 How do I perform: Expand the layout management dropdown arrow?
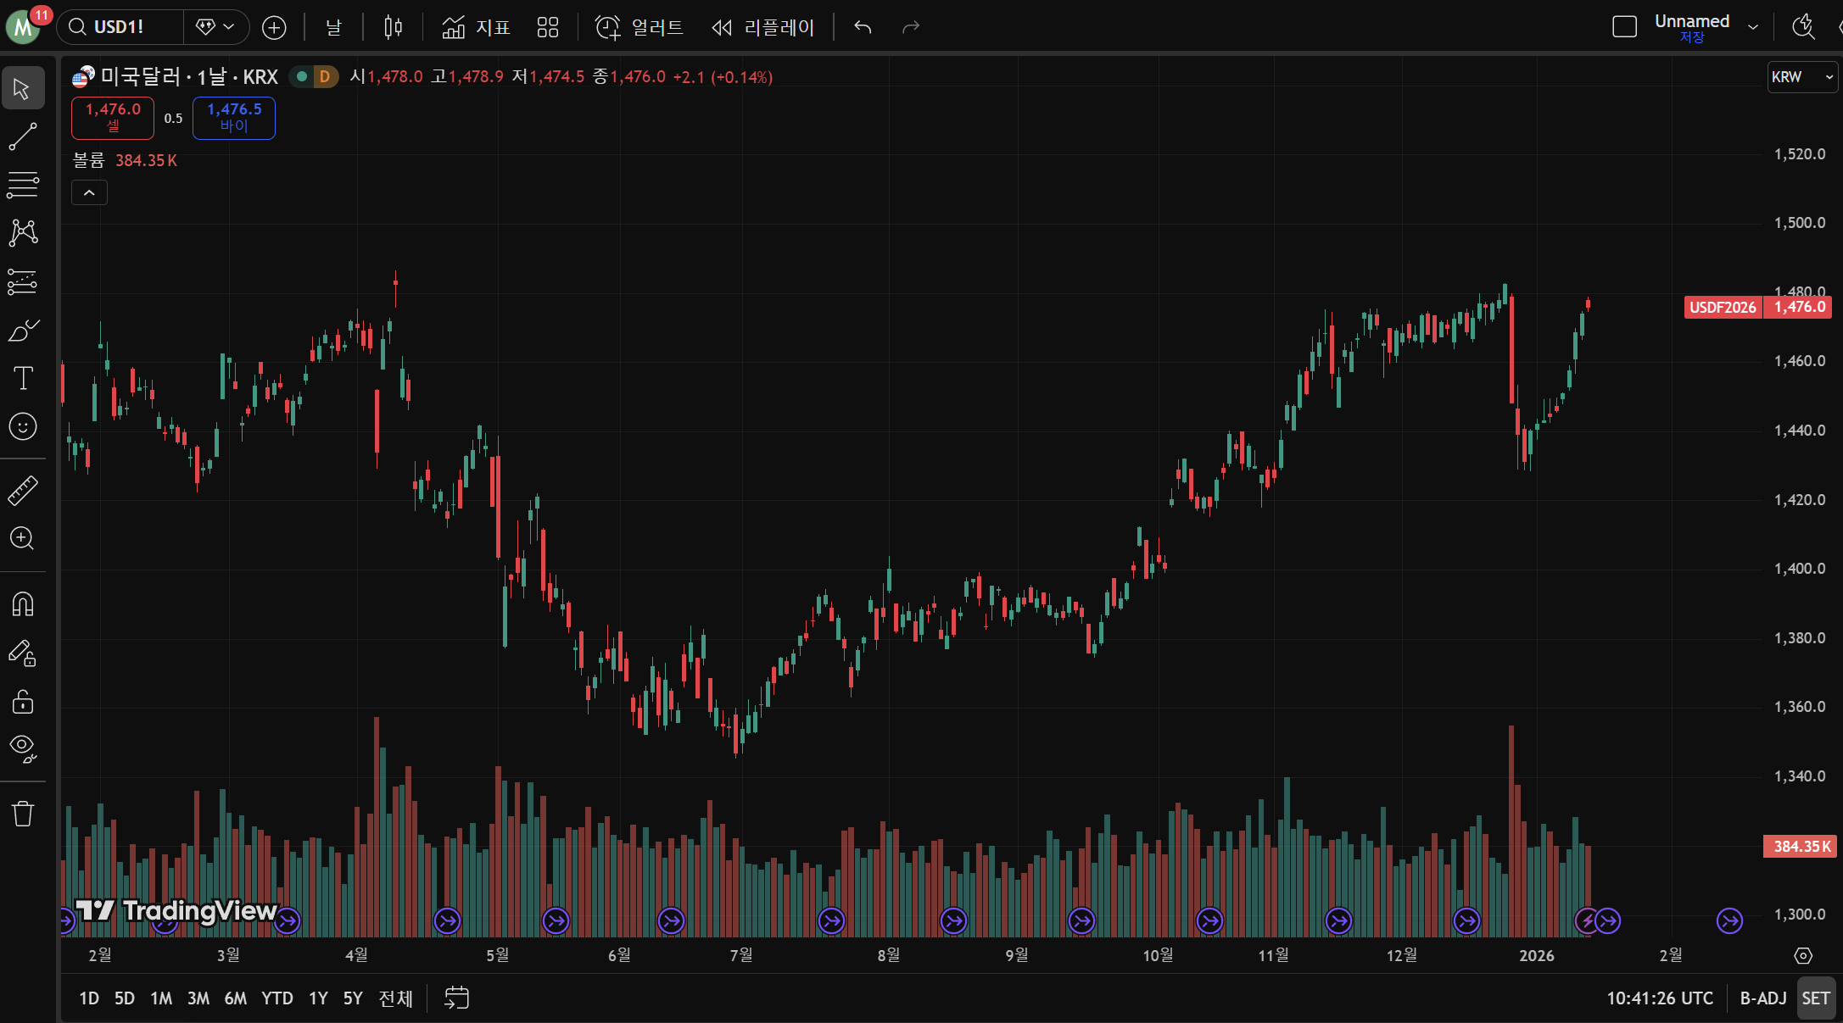tap(1753, 27)
